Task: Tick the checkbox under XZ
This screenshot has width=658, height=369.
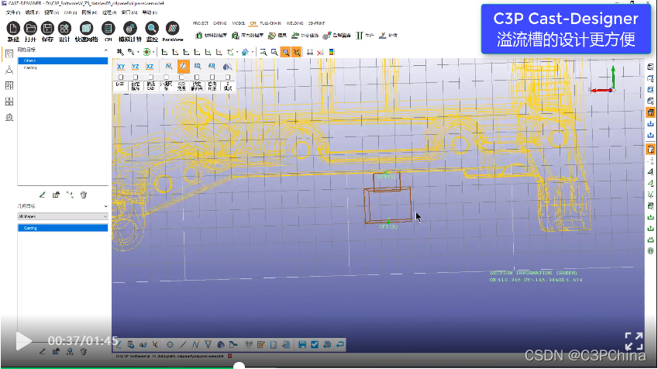Action: click(150, 78)
